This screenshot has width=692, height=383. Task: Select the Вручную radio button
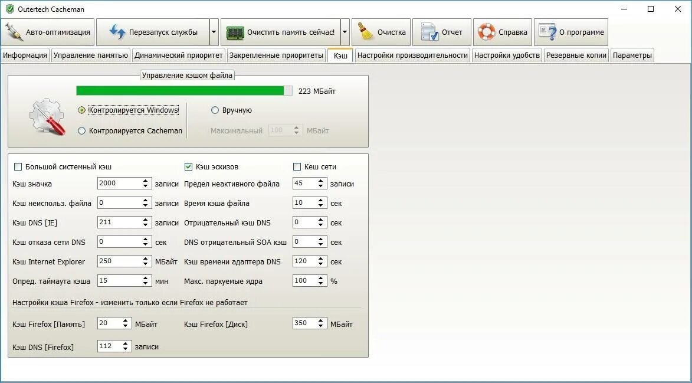215,110
